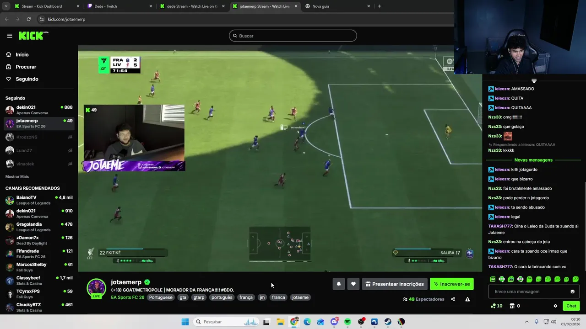Open Seguindo page in sidebar

[27, 79]
